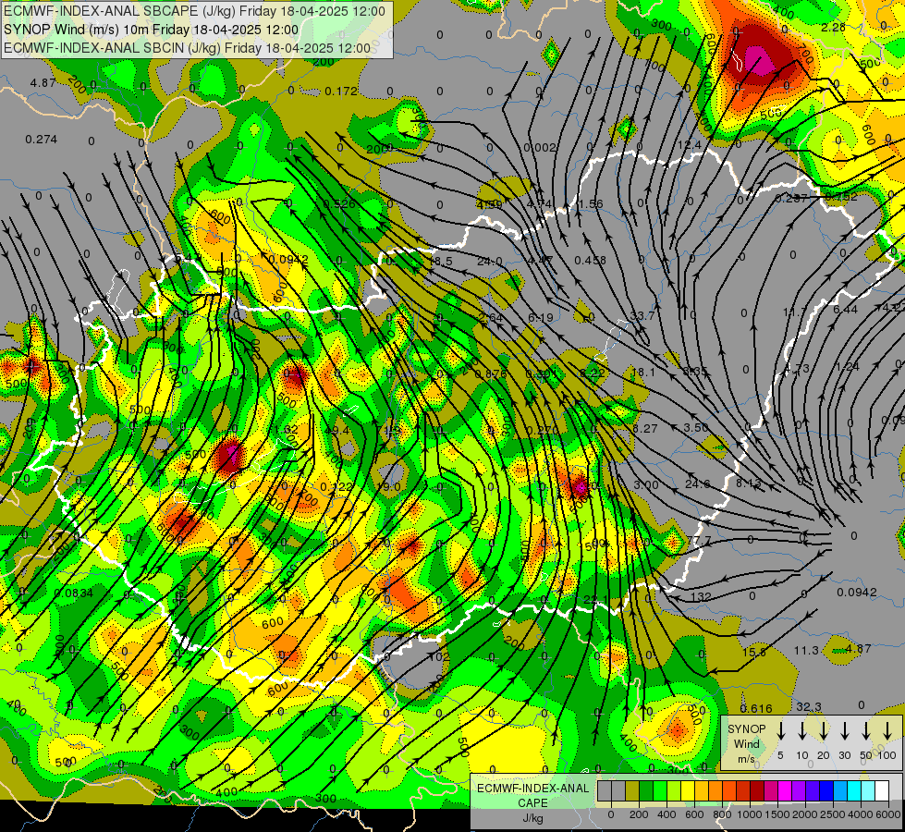Click the 12.4 value on the map
Screen dimensions: 905x832
(690, 144)
